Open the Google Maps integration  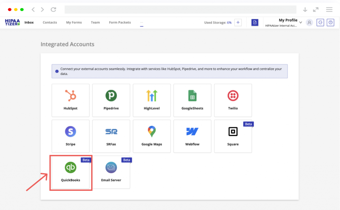pyautogui.click(x=151, y=136)
